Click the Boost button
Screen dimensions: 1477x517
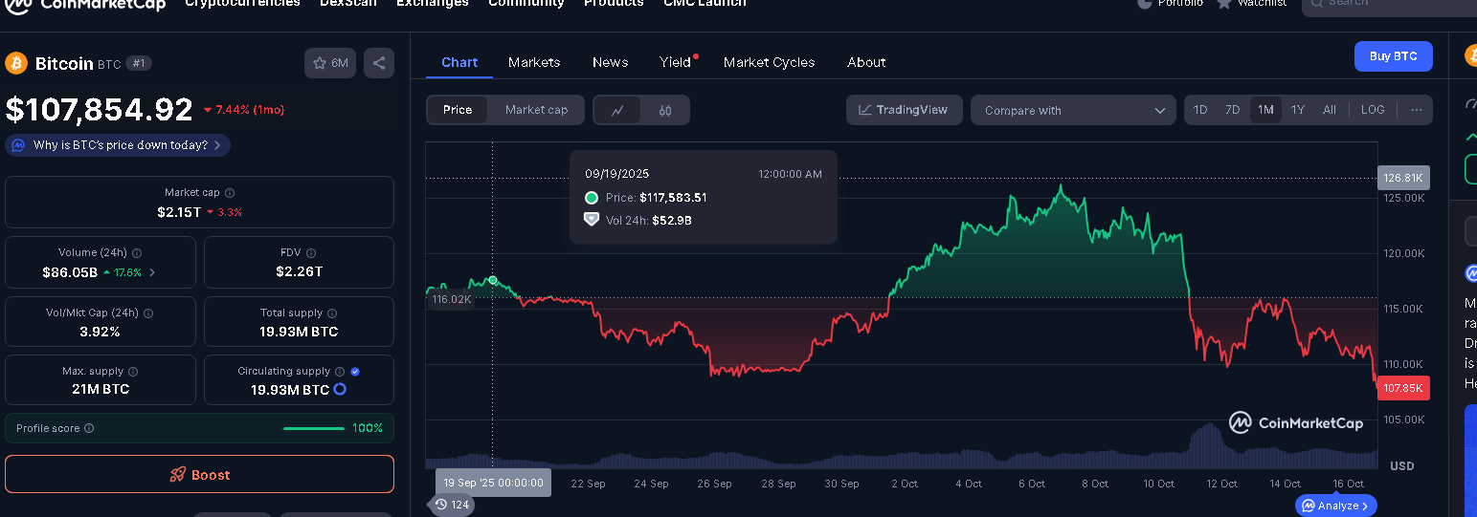pos(199,474)
